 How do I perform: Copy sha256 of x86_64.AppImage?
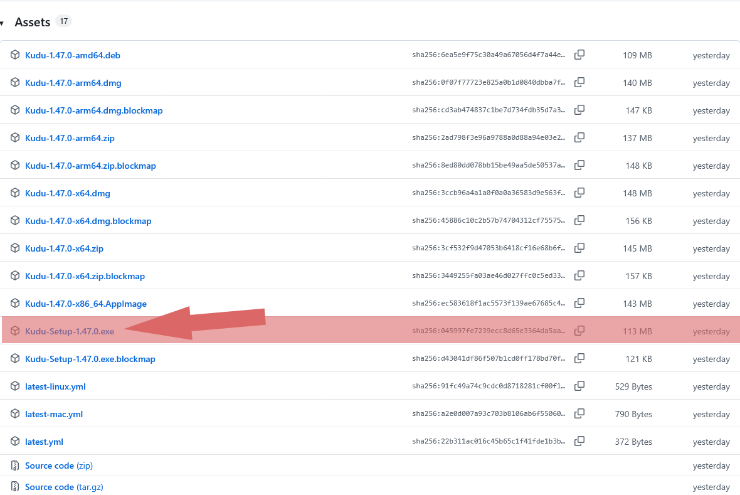pos(579,303)
